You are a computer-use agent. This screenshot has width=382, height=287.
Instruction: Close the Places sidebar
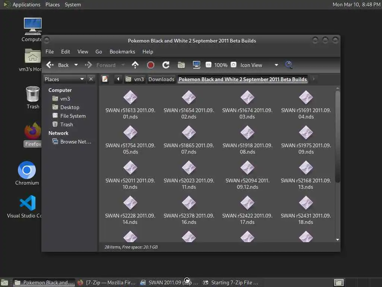pos(91,79)
